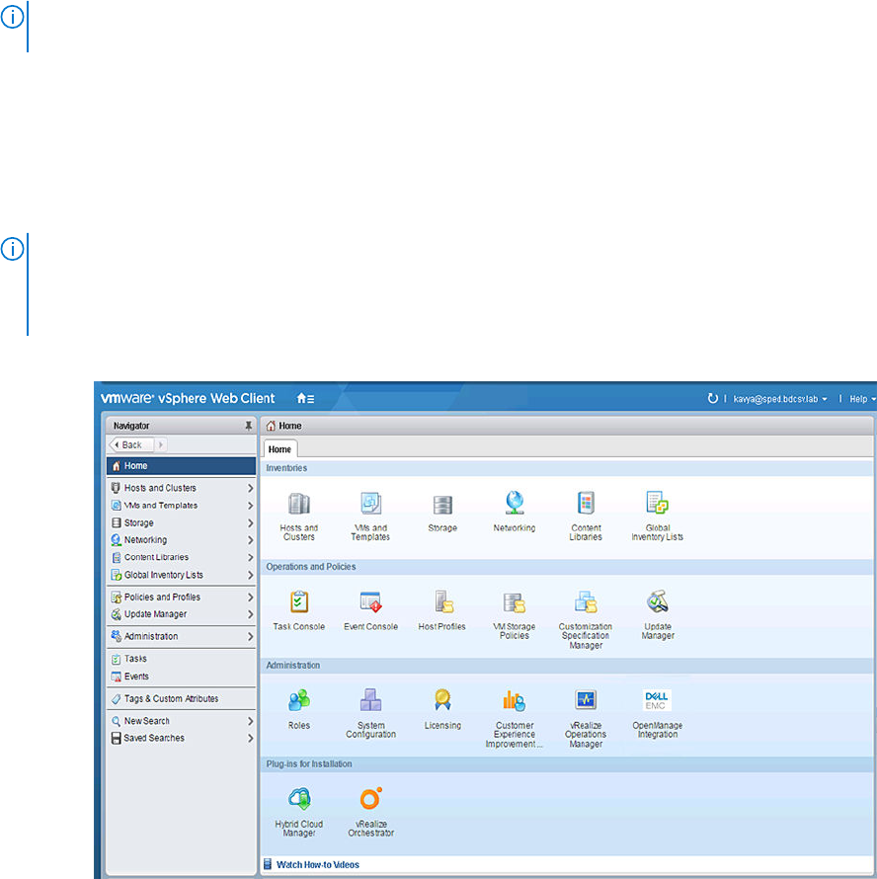Expand Networking chevron in Navigator
This screenshot has height=879, width=877.
[250, 540]
